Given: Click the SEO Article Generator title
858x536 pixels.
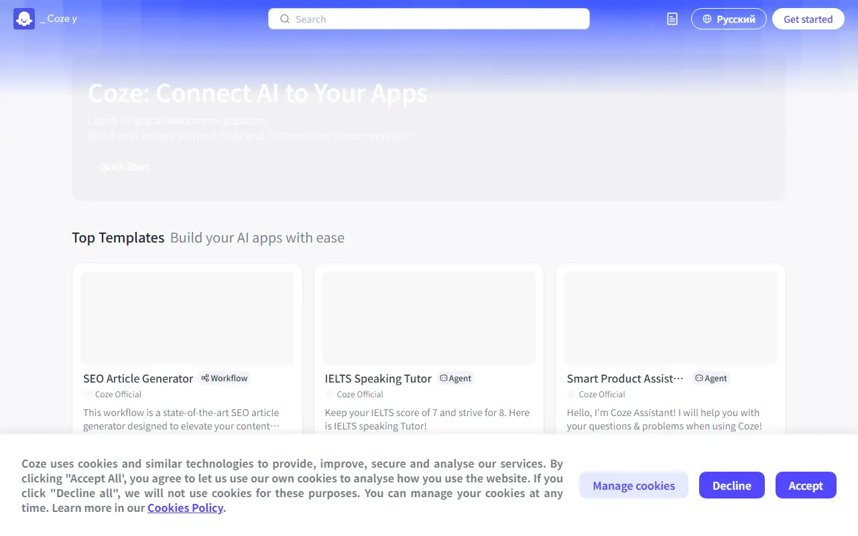Looking at the screenshot, I should coord(138,379).
